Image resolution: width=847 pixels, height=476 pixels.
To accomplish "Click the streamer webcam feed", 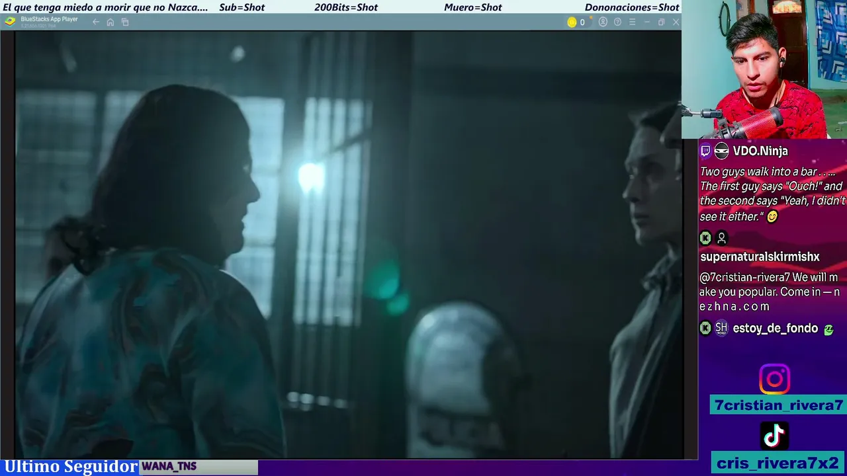I will coord(764,69).
